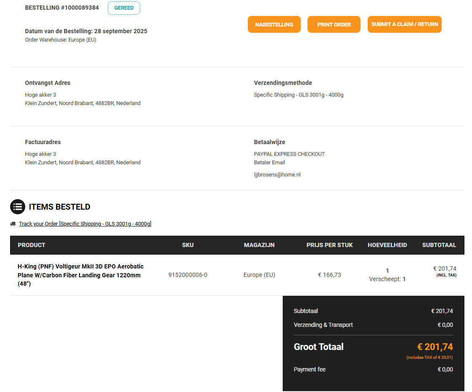Click the truck icon before Track your Order
The image size is (472, 392).
pyautogui.click(x=13, y=224)
